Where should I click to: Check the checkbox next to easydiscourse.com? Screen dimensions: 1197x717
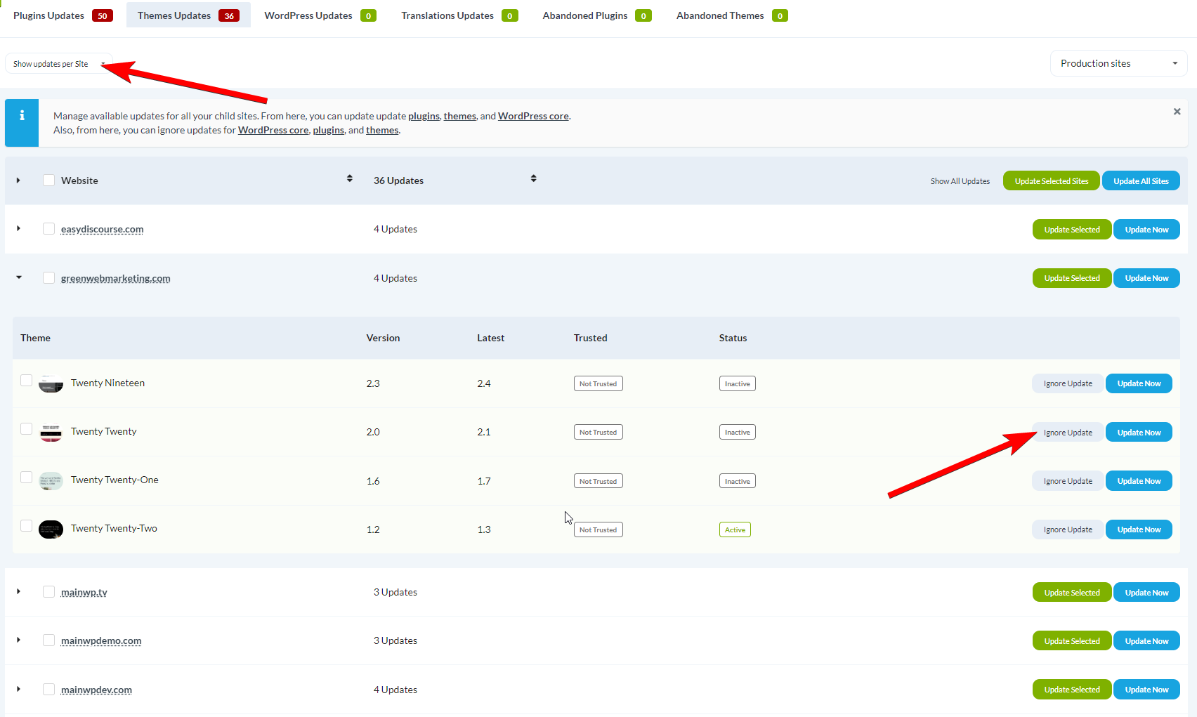pyautogui.click(x=48, y=228)
